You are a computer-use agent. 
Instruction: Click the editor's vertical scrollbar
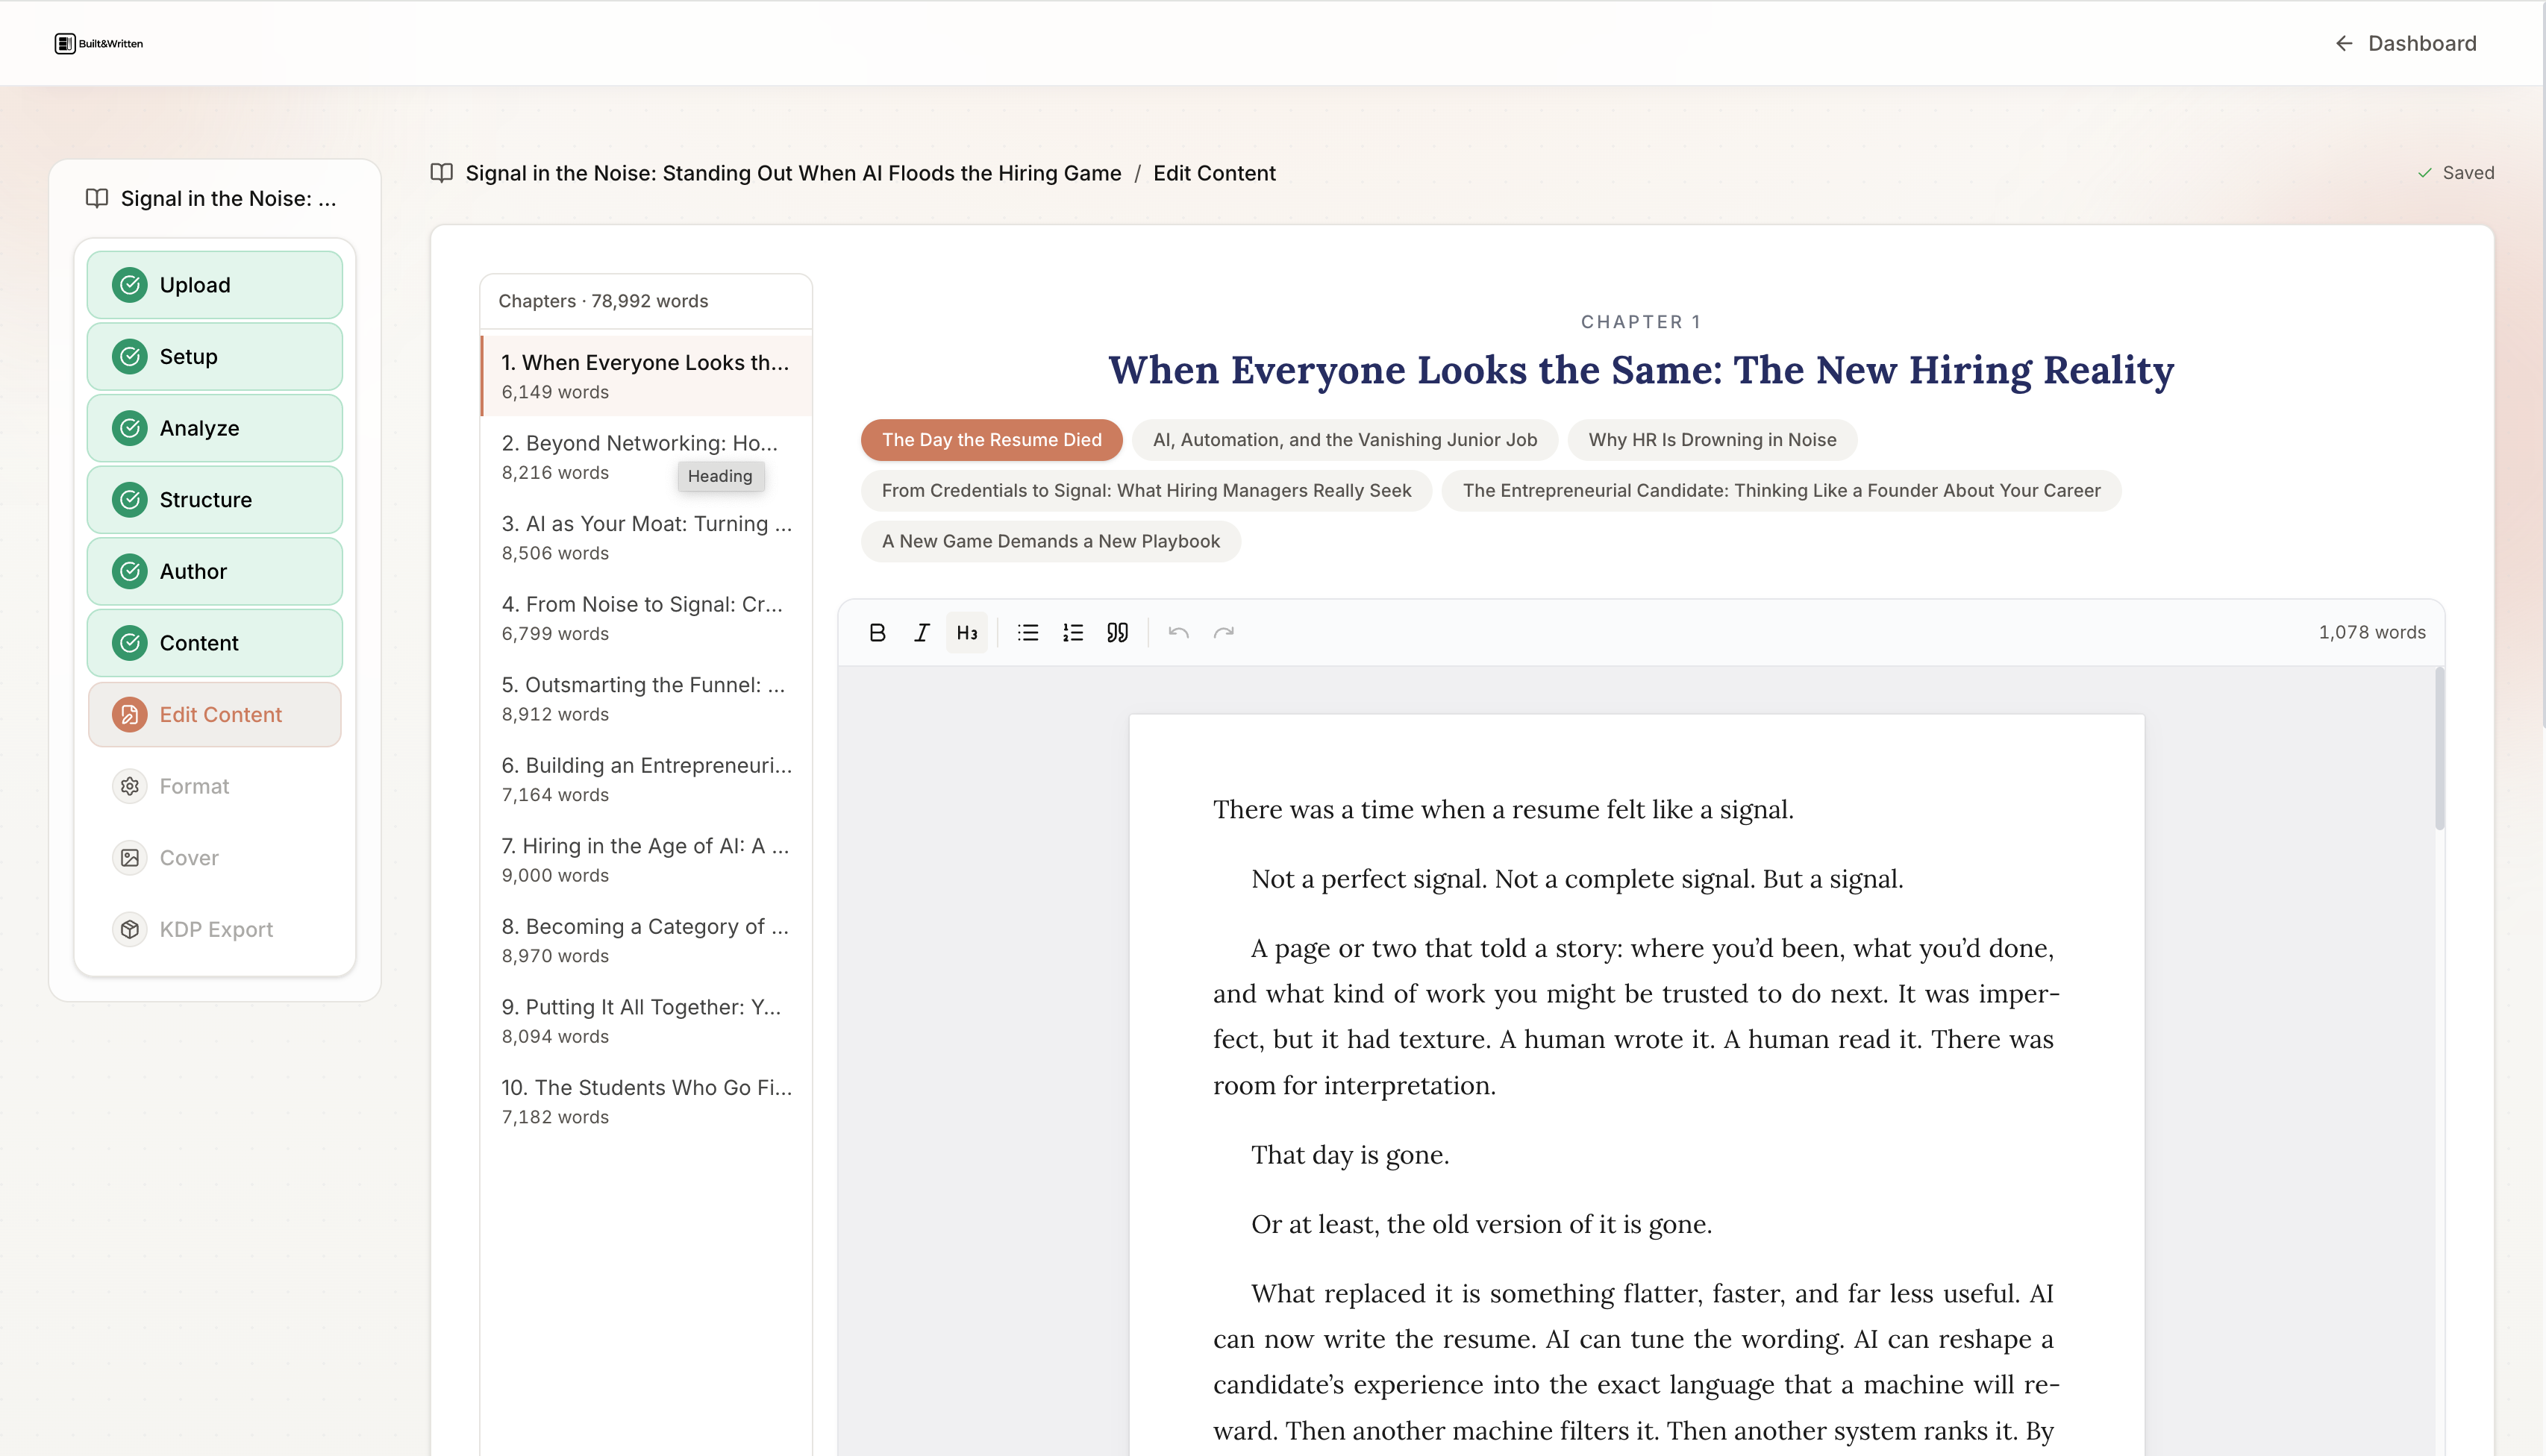pyautogui.click(x=2439, y=750)
